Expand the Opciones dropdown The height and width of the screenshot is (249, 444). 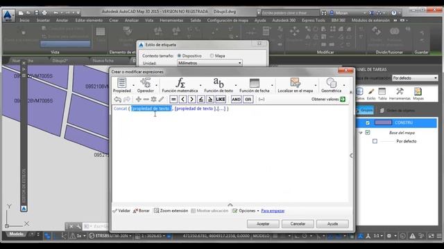[245, 211]
